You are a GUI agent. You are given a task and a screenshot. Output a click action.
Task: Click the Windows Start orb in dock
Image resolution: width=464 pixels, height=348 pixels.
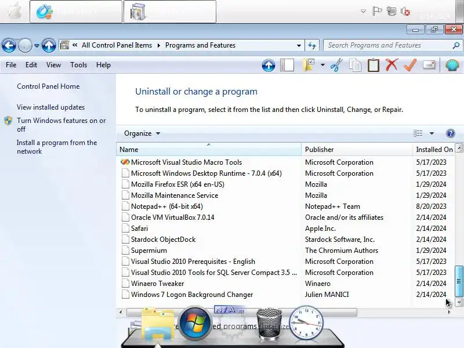coord(195,322)
